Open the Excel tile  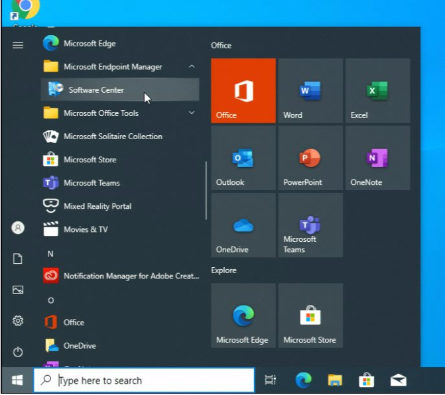(x=378, y=91)
